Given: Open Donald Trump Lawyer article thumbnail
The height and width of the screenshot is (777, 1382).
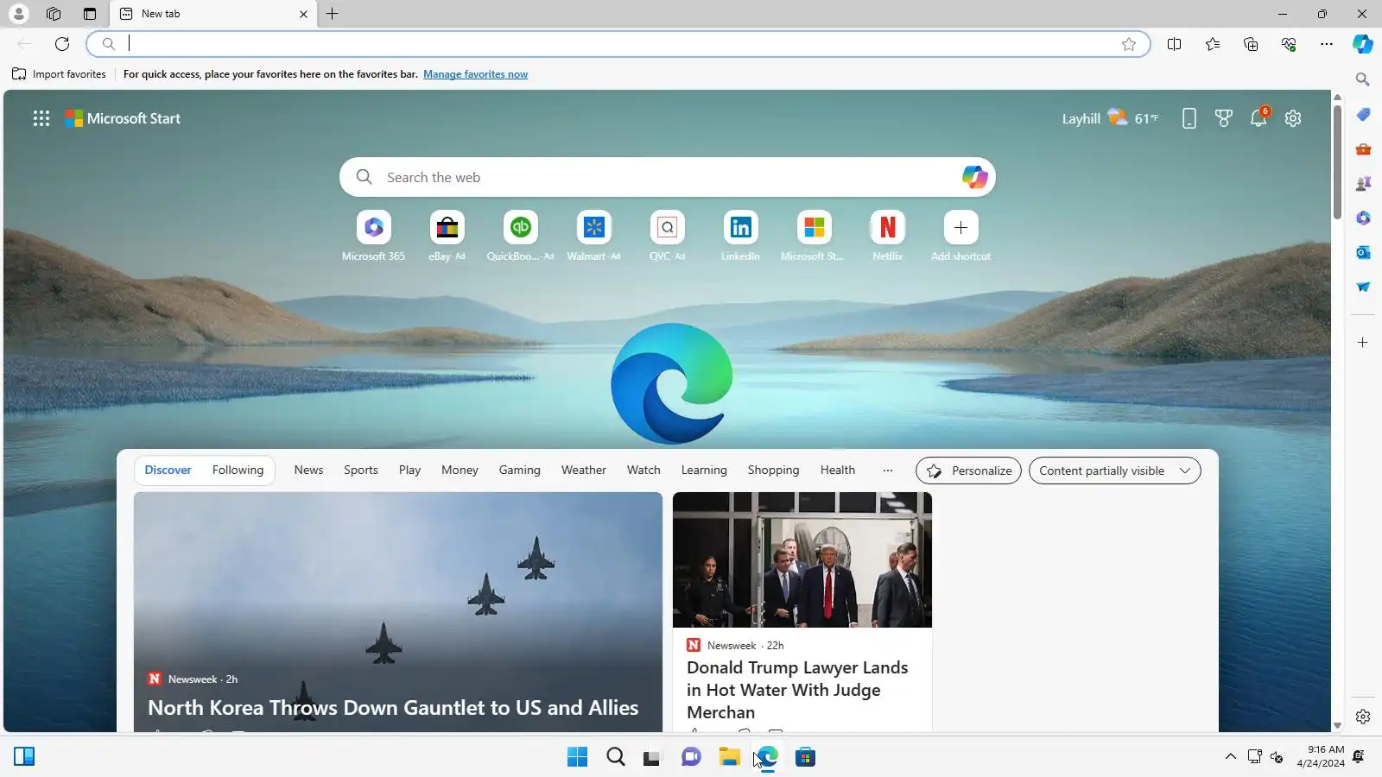Looking at the screenshot, I should [x=802, y=559].
